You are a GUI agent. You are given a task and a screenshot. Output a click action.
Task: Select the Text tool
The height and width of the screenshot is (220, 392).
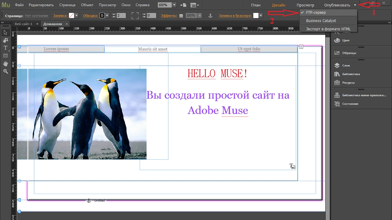point(6,48)
